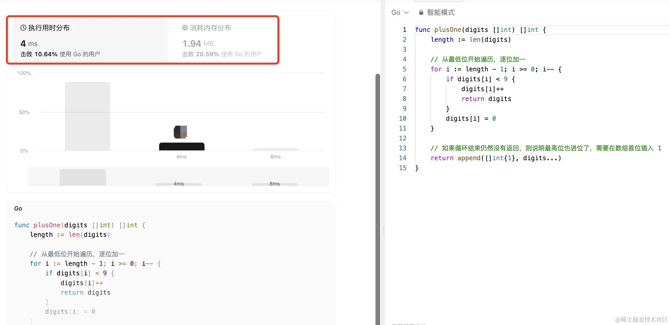The width and height of the screenshot is (670, 325).
Task: Click the vertical scrollbar of left panel
Action: click(x=378, y=199)
